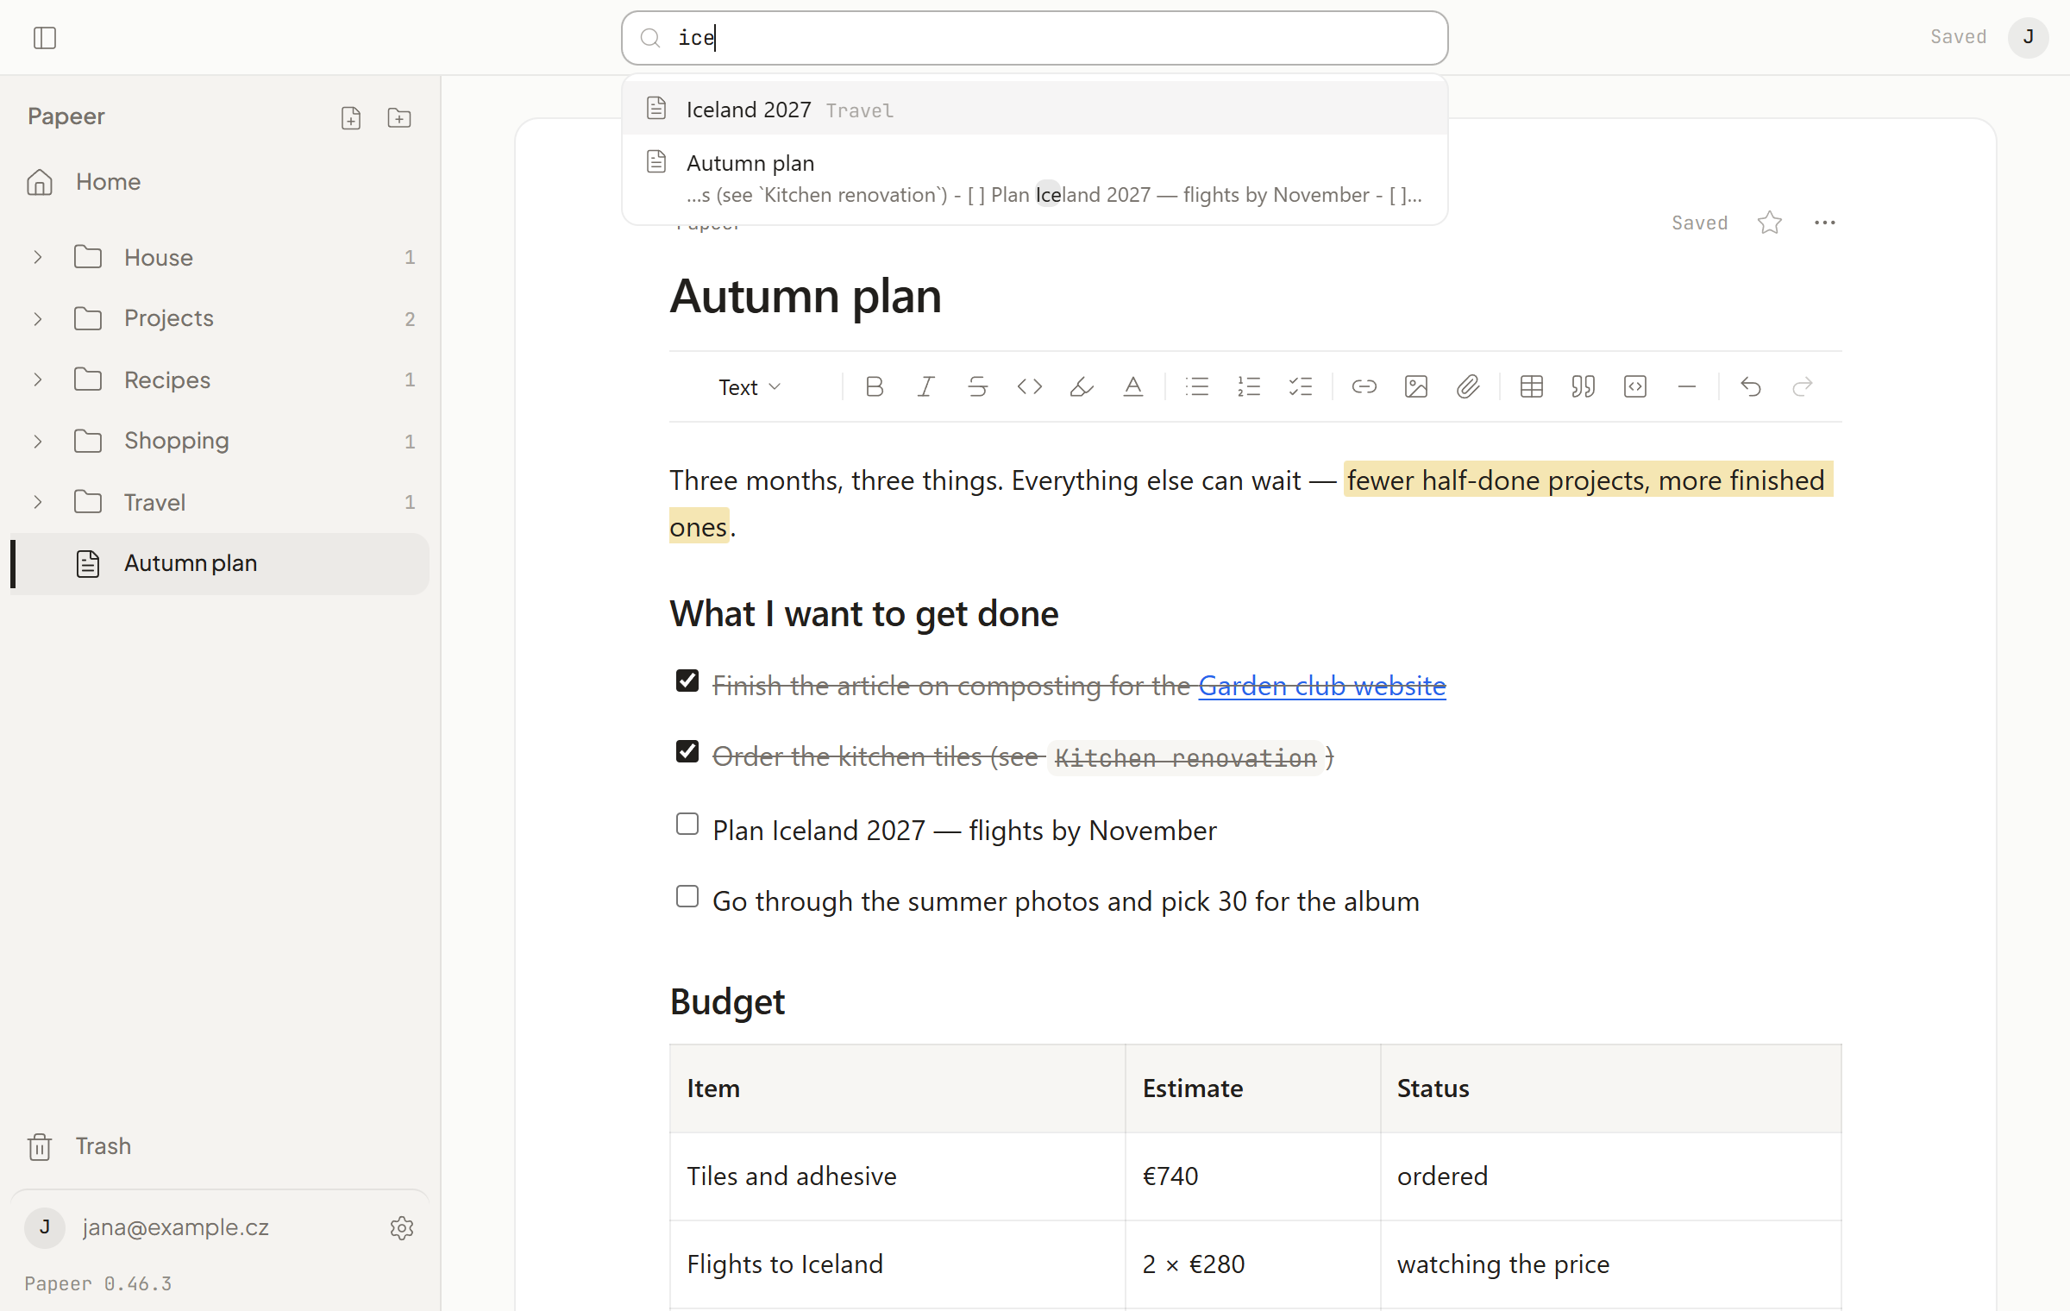
Task: Insert a link
Action: (x=1364, y=386)
